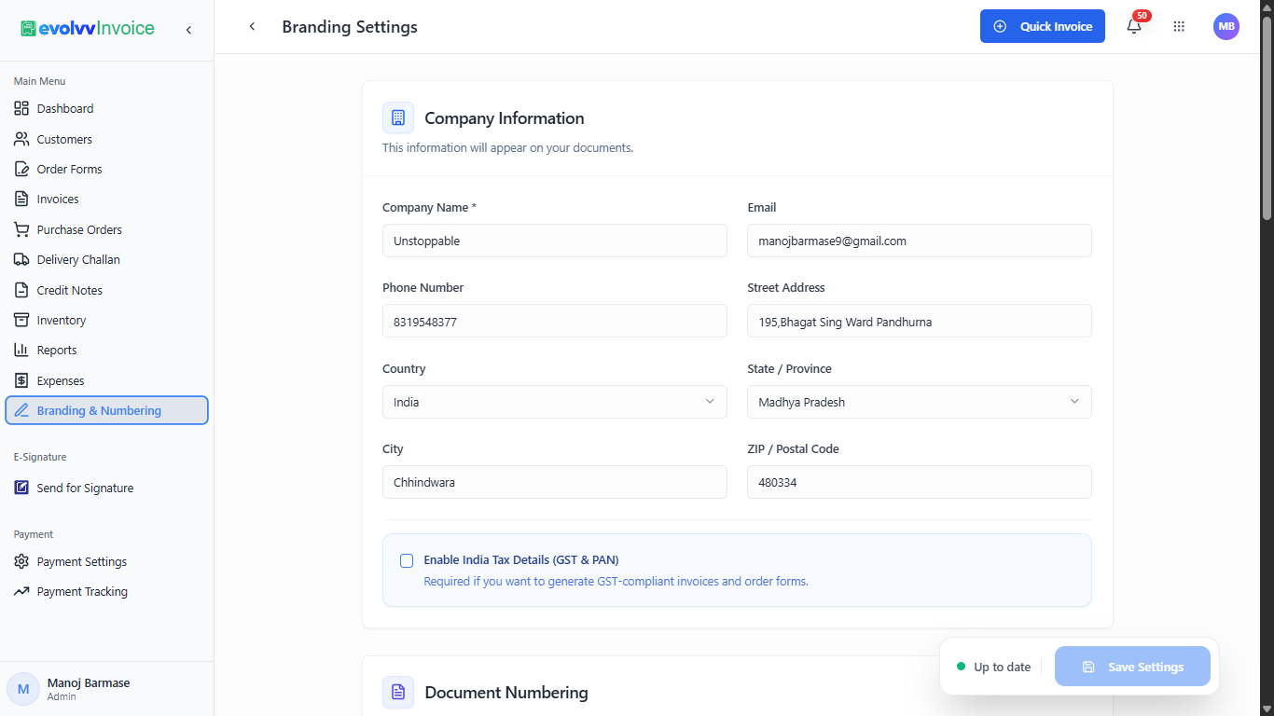Click the Payment Settings gear icon

click(x=21, y=561)
